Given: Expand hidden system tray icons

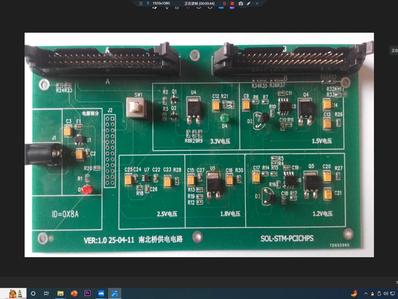Looking at the screenshot, I should [x=366, y=293].
